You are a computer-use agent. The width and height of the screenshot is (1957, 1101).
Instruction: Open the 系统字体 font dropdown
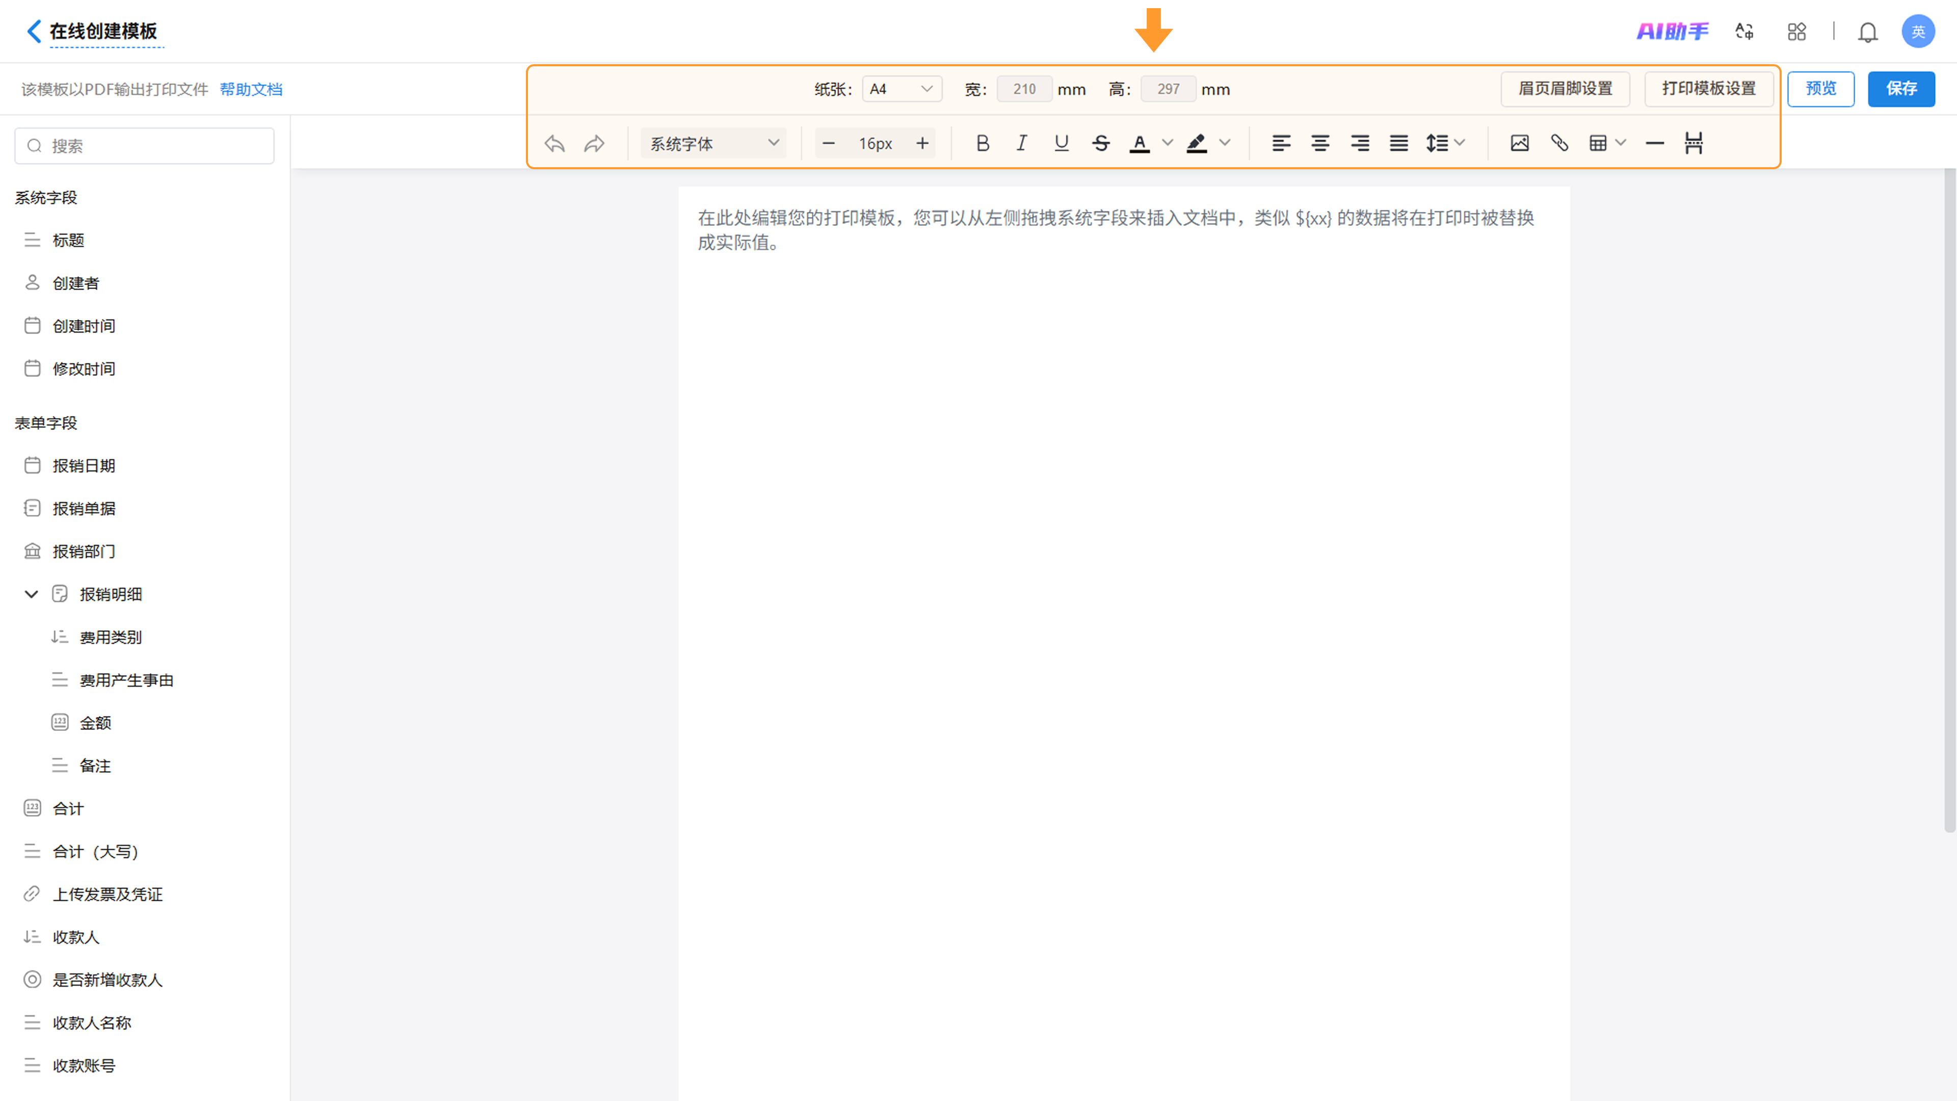[x=714, y=143]
